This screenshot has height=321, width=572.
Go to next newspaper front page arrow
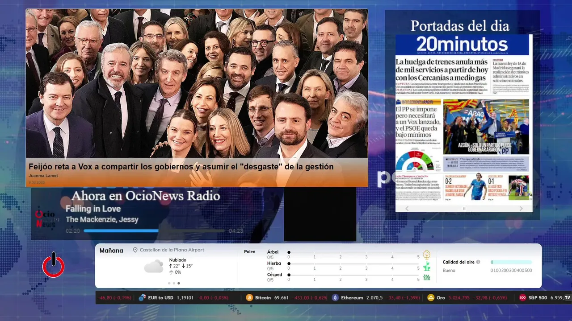click(x=521, y=208)
